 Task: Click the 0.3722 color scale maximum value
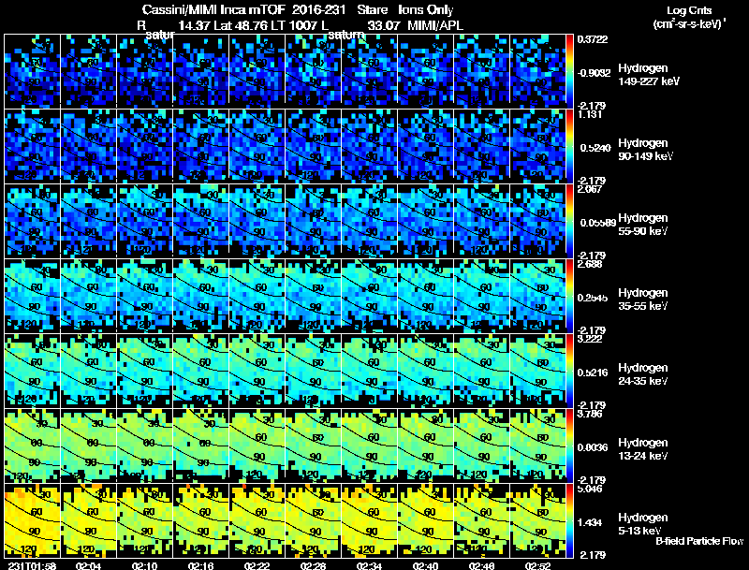click(x=593, y=39)
